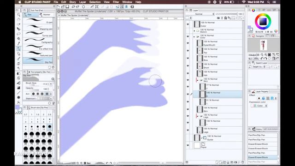Toggle visibility of the Paper layer

tap(188, 145)
